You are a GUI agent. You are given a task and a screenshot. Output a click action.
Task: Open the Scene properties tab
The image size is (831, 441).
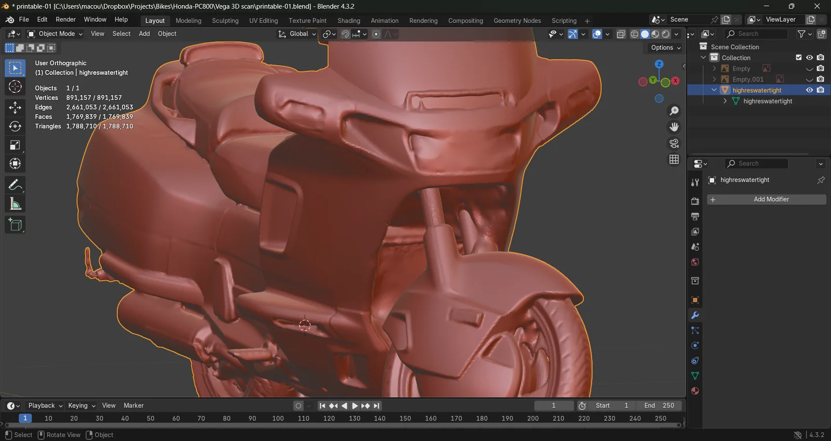click(695, 246)
